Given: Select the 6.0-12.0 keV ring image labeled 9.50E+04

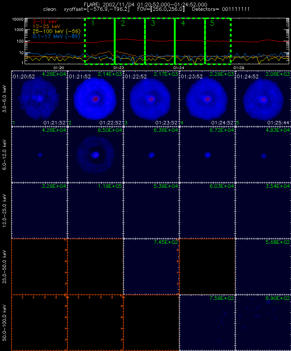Looking at the screenshot, I should tap(95, 155).
